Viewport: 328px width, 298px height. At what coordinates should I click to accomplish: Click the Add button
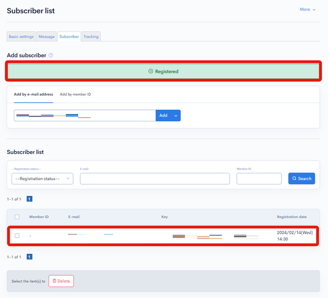point(163,116)
